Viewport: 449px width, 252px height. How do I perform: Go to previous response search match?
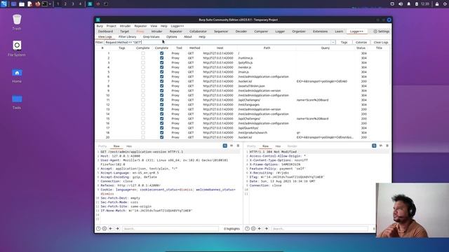click(260, 229)
